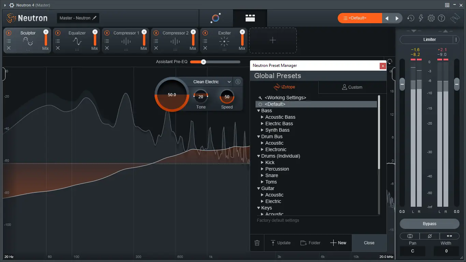466x262 pixels.
Task: Collapse the Guitar preset folder
Action: (259, 188)
